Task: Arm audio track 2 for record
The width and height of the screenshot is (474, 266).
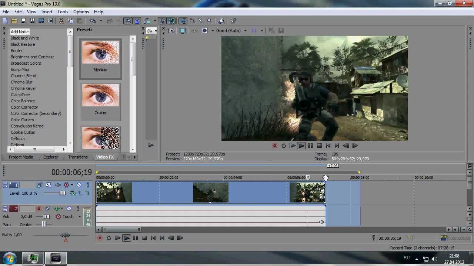Action: pos(39,209)
